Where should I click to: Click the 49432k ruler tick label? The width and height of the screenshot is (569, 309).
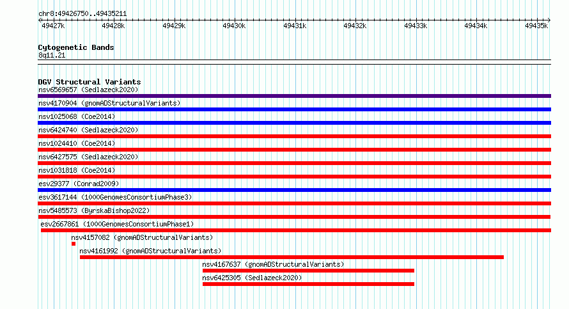pyautogui.click(x=355, y=26)
